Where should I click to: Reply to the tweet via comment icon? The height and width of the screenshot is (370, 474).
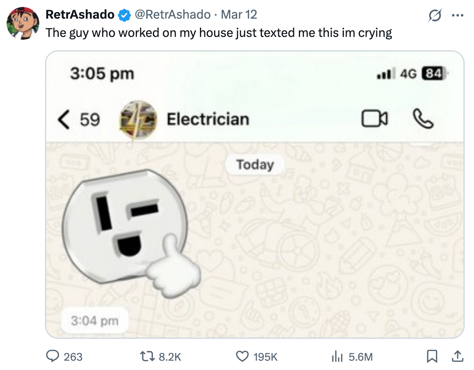click(x=53, y=356)
